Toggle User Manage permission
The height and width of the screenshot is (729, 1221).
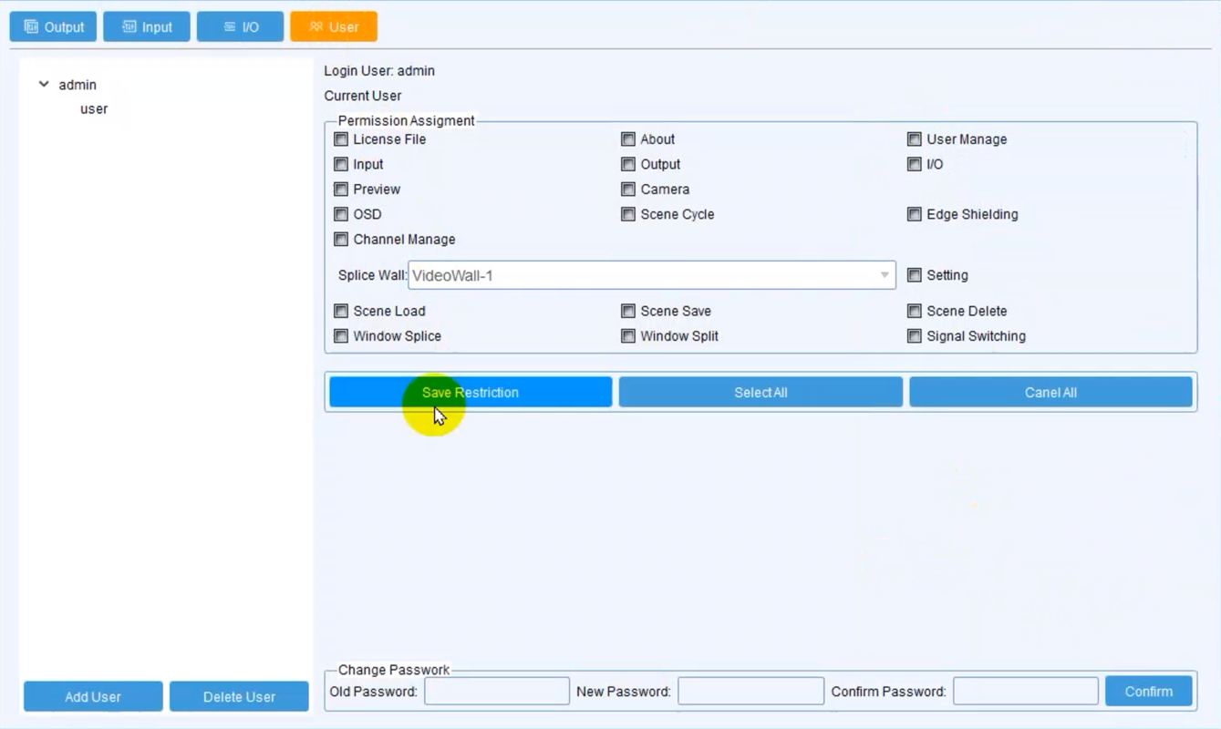click(915, 139)
